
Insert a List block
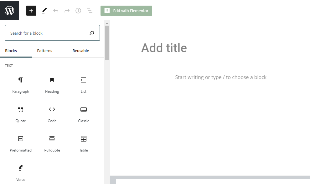(x=83, y=85)
